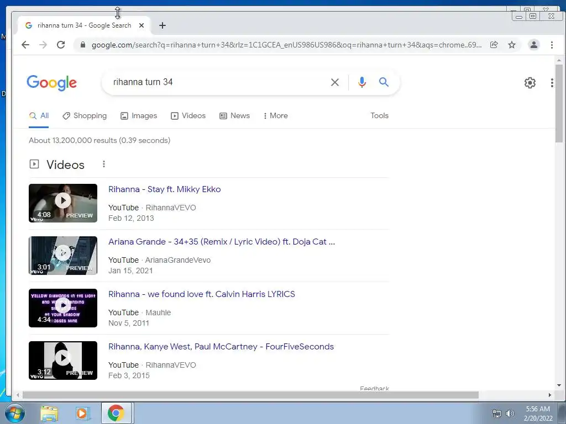Viewport: 566px width, 424px height.
Task: Click the taskbar clock showing 5:56 AM
Action: point(538,413)
